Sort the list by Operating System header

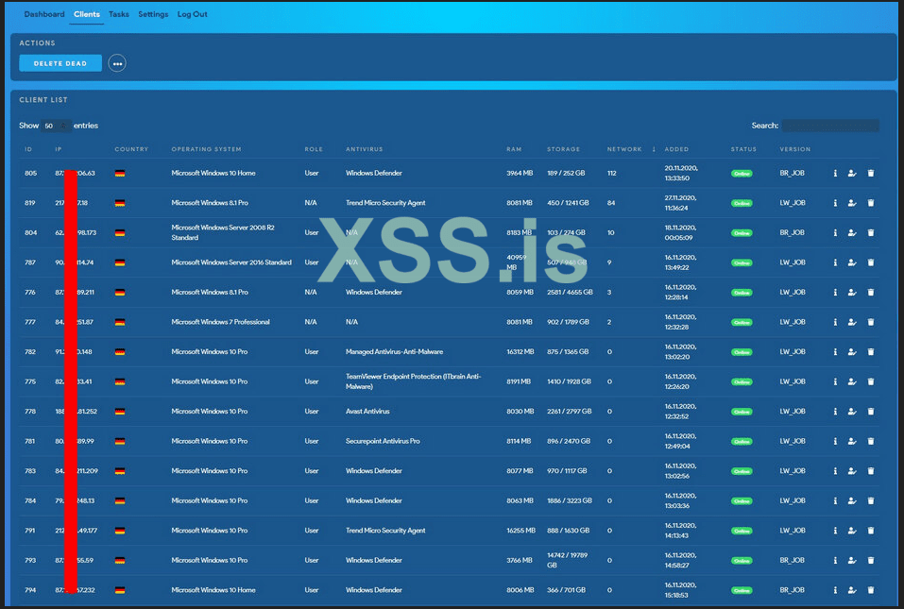(206, 149)
